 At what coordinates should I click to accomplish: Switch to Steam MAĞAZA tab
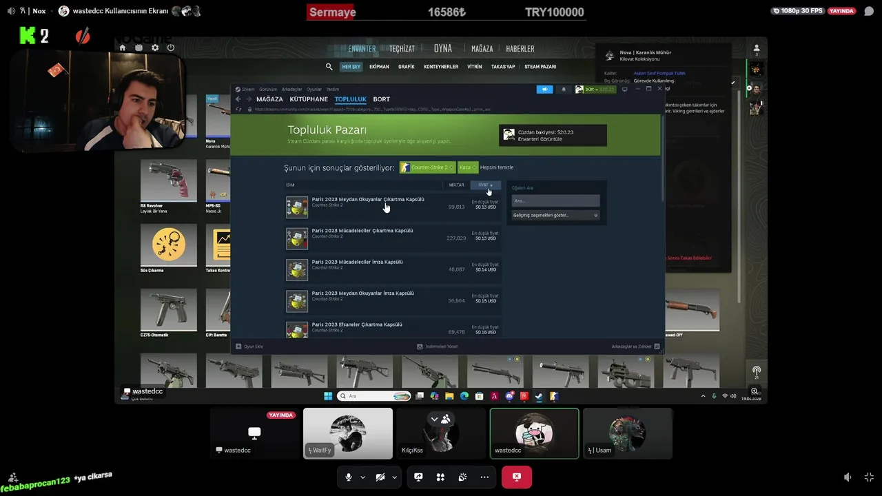click(269, 99)
